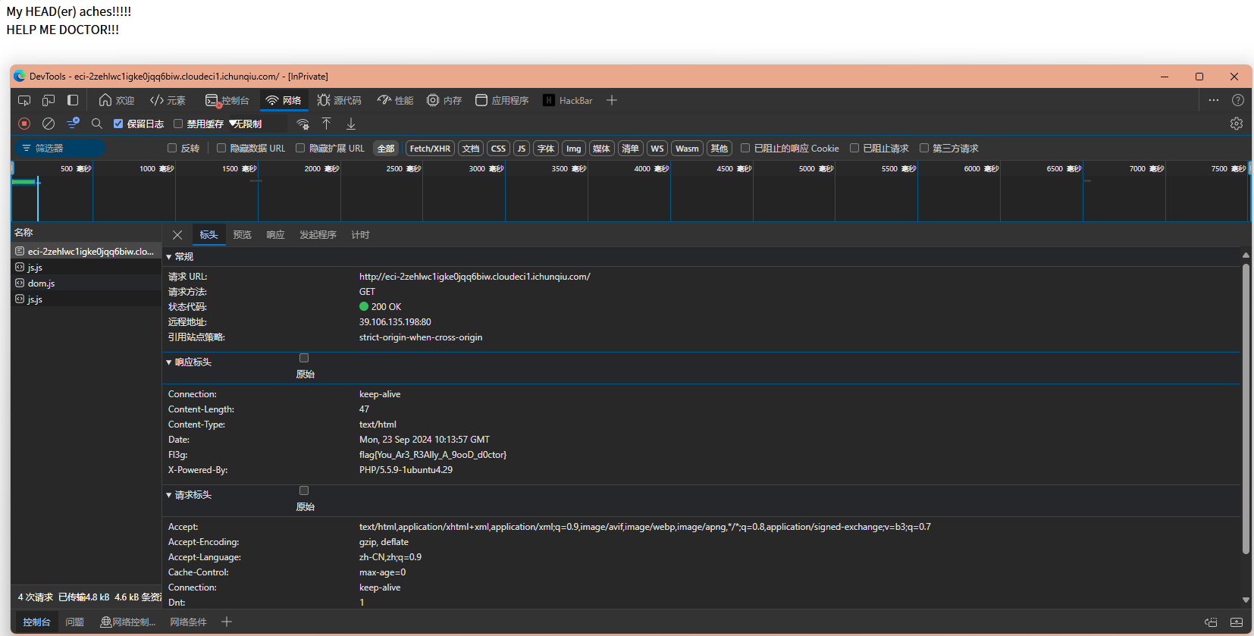The width and height of the screenshot is (1254, 636).
Task: Click the export HAR download arrow icon
Action: 351,124
